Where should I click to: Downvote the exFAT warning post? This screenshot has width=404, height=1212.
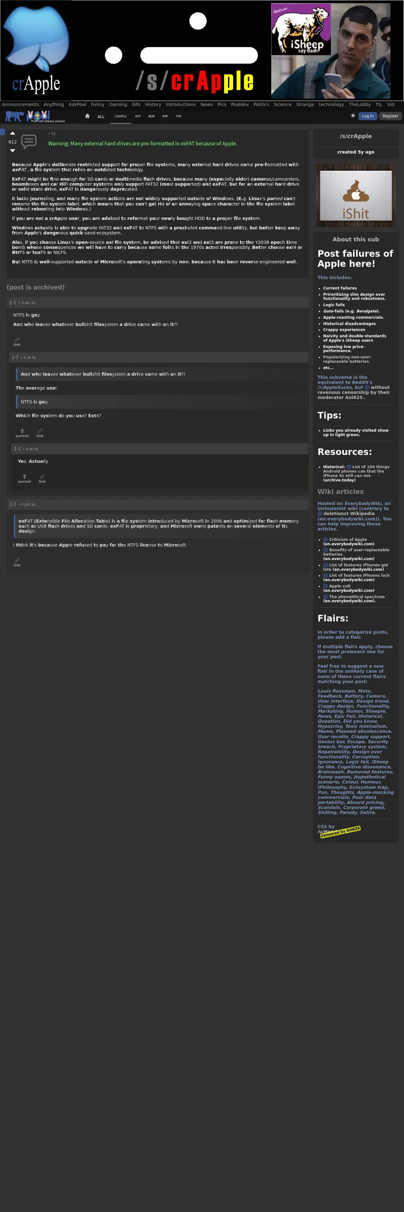(x=13, y=151)
